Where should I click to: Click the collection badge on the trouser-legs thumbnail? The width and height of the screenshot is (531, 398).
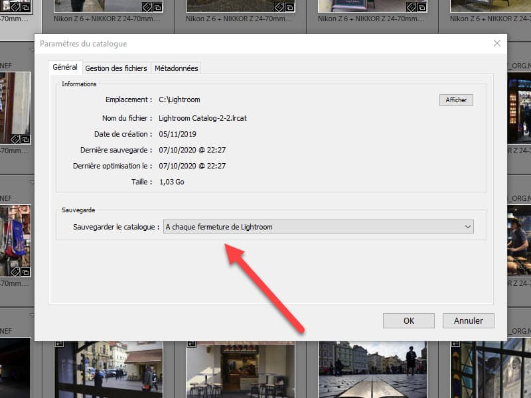[x=157, y=7]
